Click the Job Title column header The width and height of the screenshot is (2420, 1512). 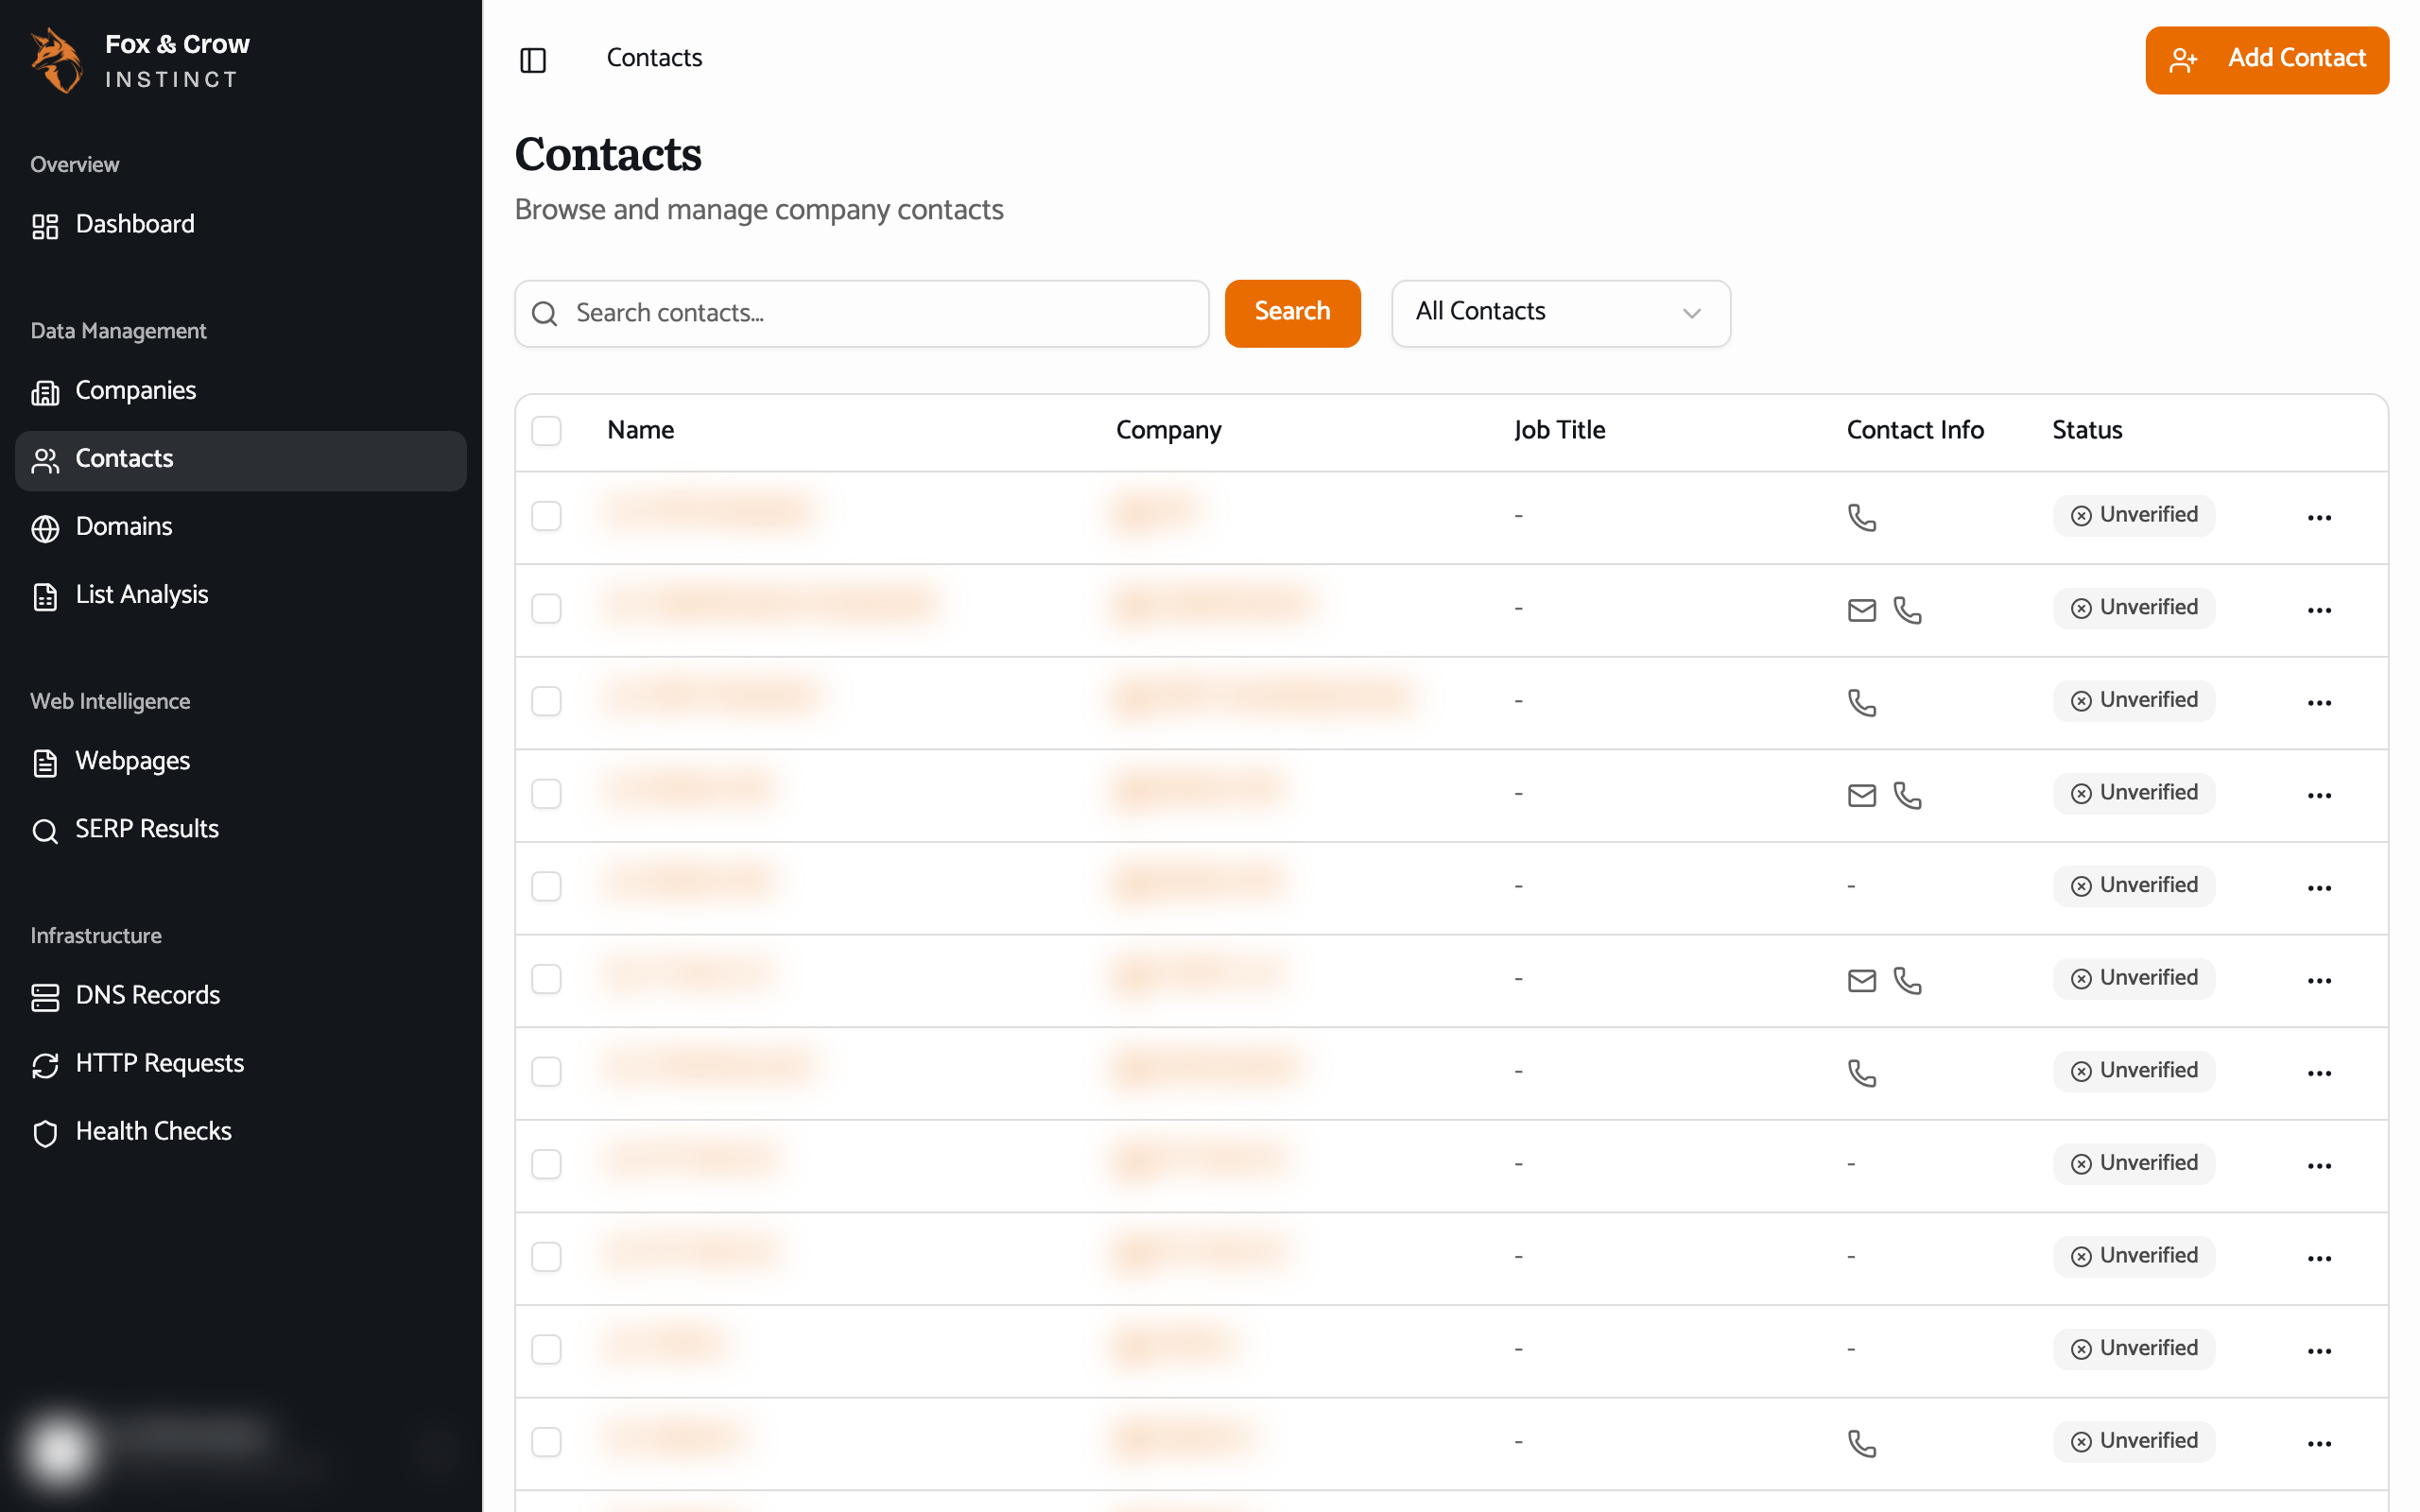1559,430
